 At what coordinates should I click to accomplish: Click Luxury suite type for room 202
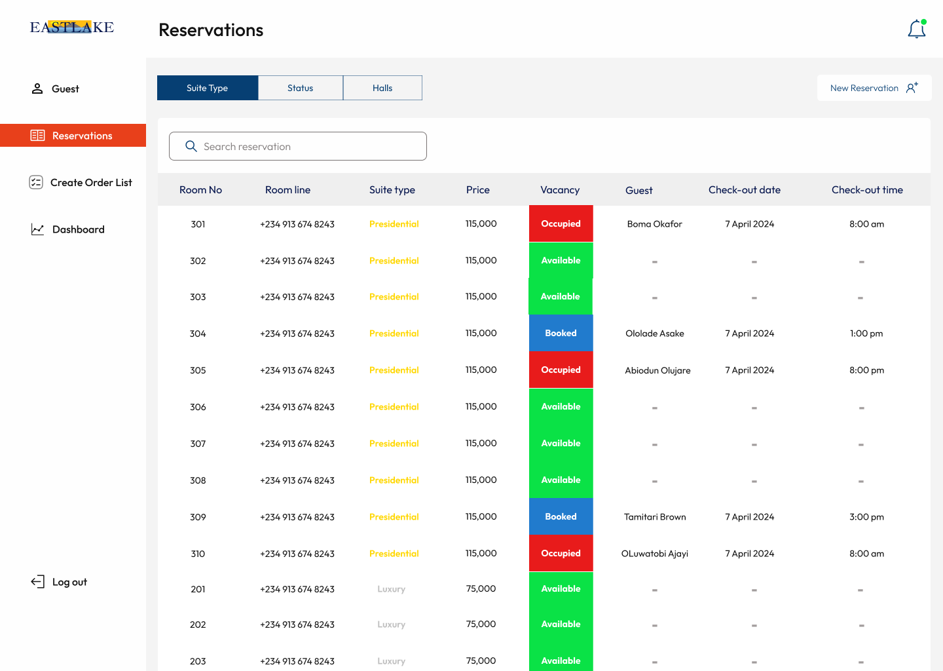[x=392, y=624]
